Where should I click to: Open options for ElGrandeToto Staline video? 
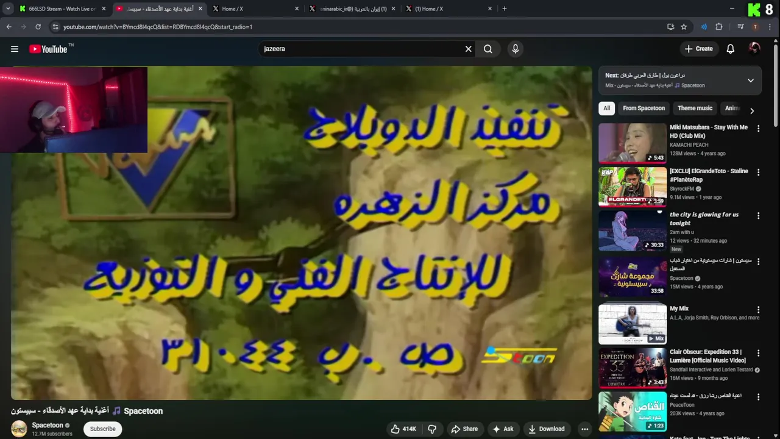[758, 173]
